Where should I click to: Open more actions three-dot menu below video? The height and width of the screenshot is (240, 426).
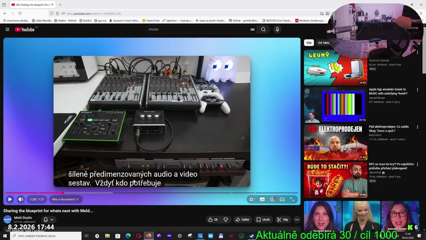pyautogui.click(x=297, y=220)
